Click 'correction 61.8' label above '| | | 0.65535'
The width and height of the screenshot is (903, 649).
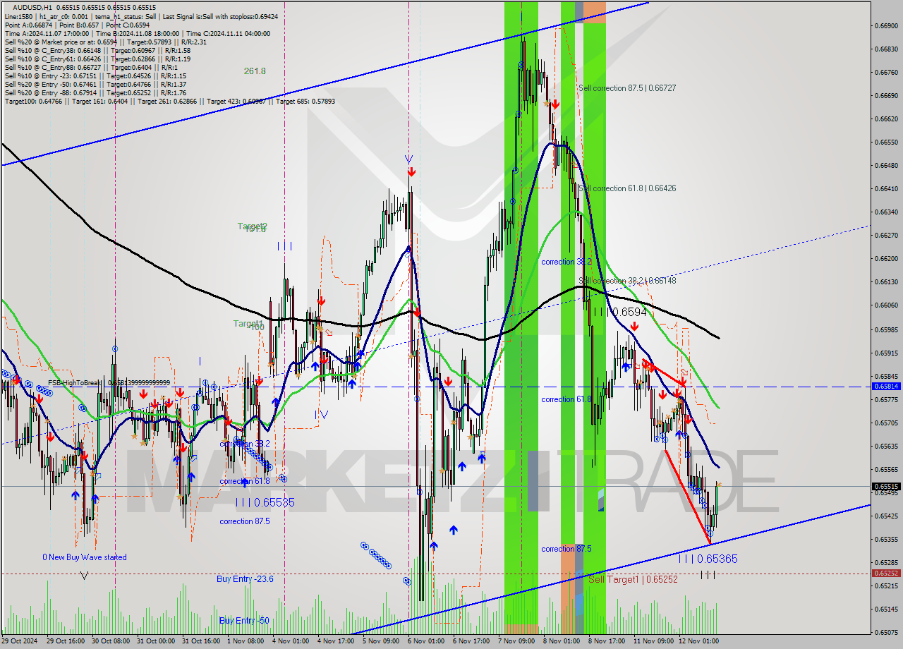[x=245, y=481]
